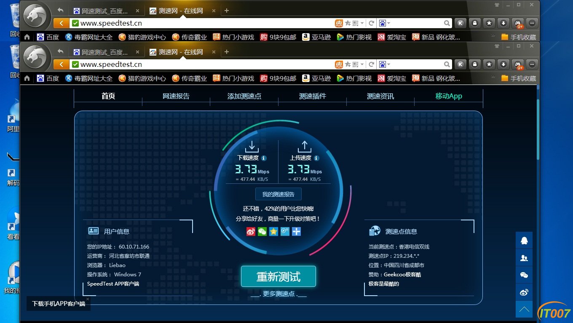Click the page vertical scrollbar
The width and height of the screenshot is (573, 323).
pos(538,129)
